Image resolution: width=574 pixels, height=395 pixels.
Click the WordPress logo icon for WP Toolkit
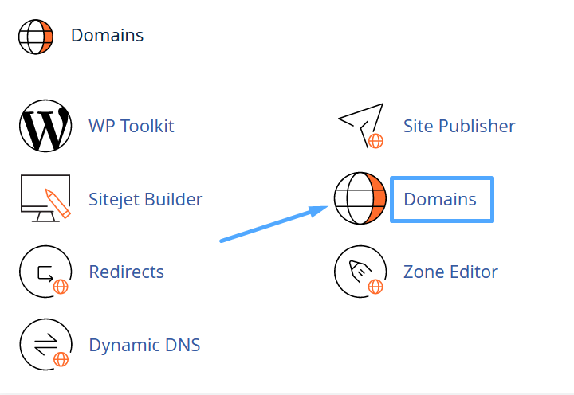45,126
